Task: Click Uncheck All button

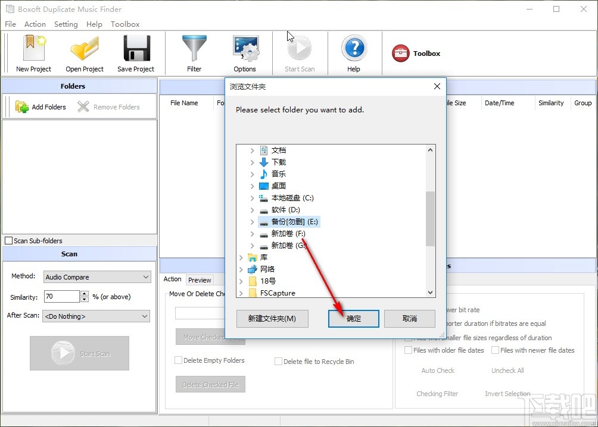Action: coord(507,371)
